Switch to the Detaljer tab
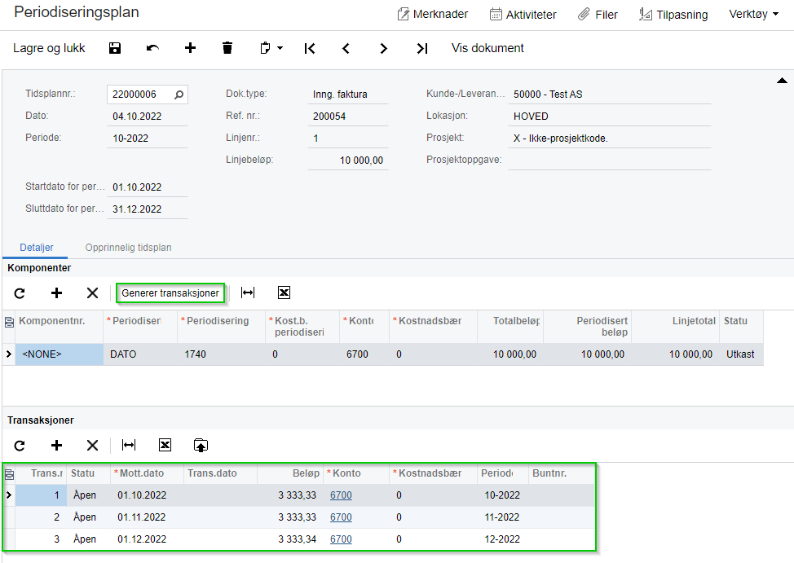 [x=37, y=248]
